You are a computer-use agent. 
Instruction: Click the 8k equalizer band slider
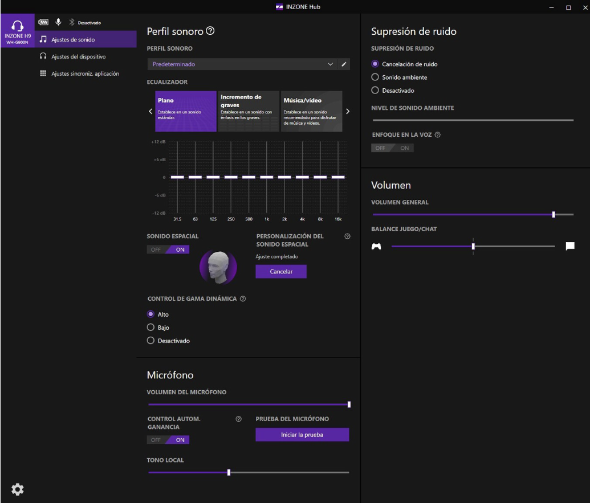pos(320,177)
